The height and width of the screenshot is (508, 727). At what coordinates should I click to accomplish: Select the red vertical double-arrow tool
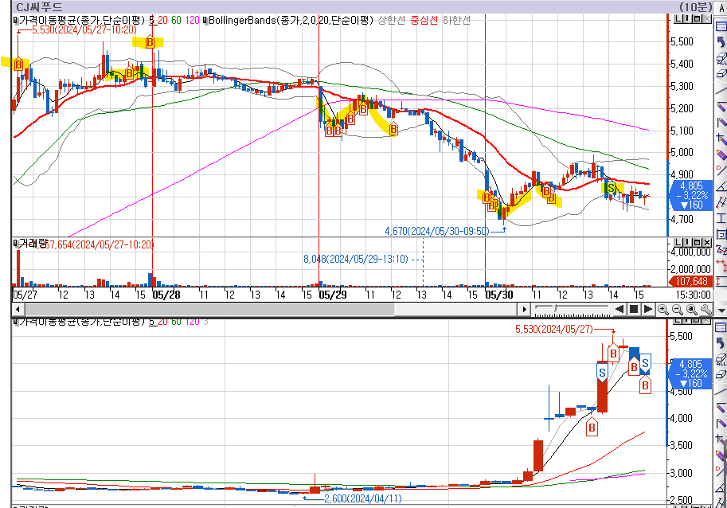[x=721, y=281]
